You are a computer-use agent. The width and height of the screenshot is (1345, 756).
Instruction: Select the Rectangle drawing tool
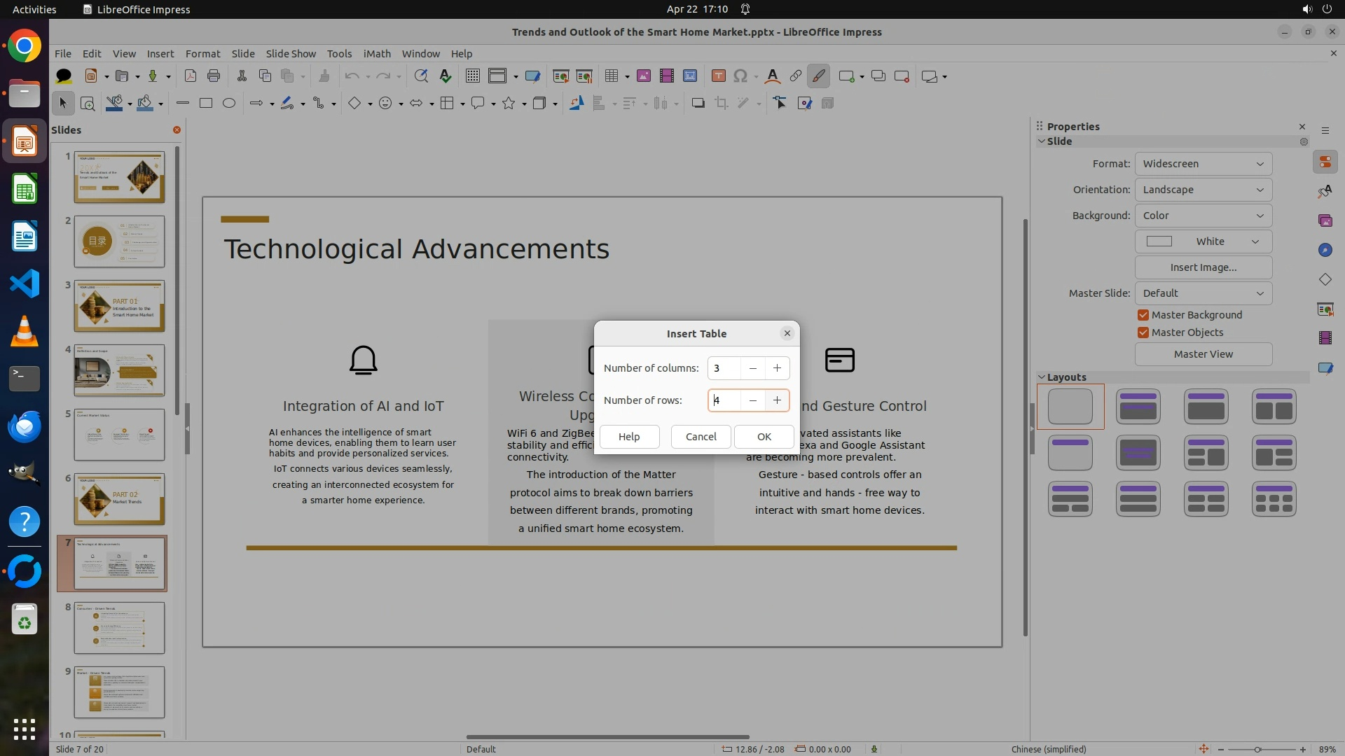pos(206,104)
